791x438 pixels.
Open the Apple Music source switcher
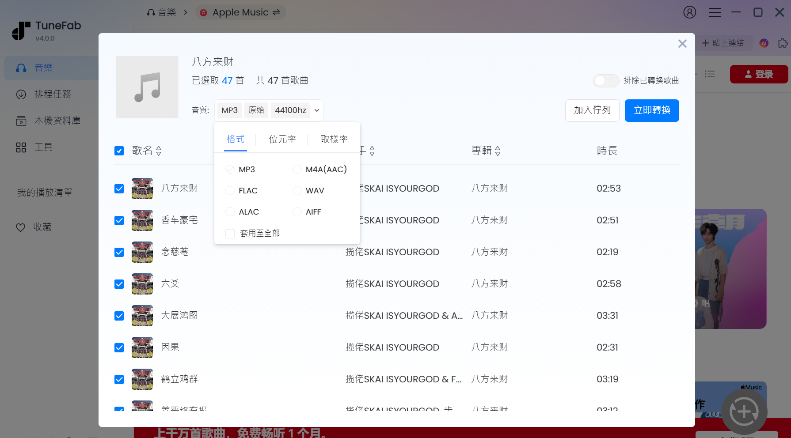point(241,12)
